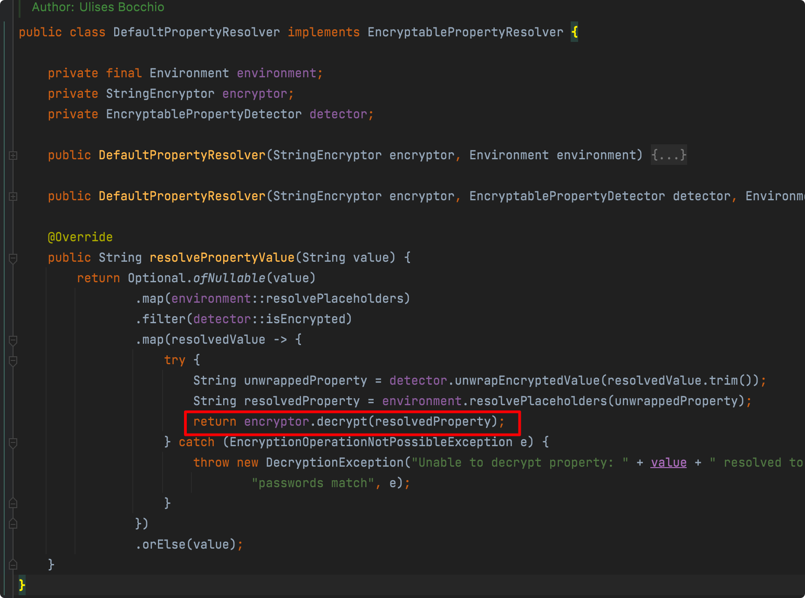Viewport: 805px width, 598px height.
Task: Click the Author: Ulises Bocchio comment line
Action: pos(97,7)
